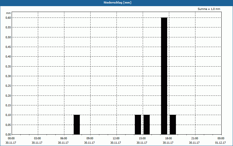
Task: Click the '0,60' y-axis label
Action: click(x=8, y=18)
